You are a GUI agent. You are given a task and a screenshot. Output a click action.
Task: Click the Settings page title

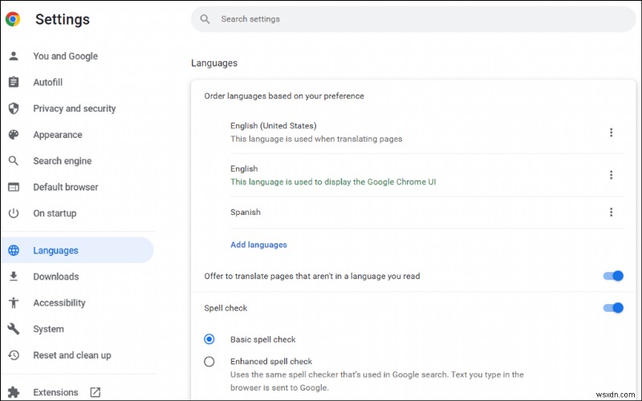[63, 19]
